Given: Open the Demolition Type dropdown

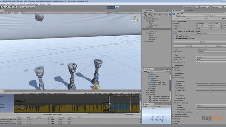Looking at the screenshot, I should click(x=211, y=62).
